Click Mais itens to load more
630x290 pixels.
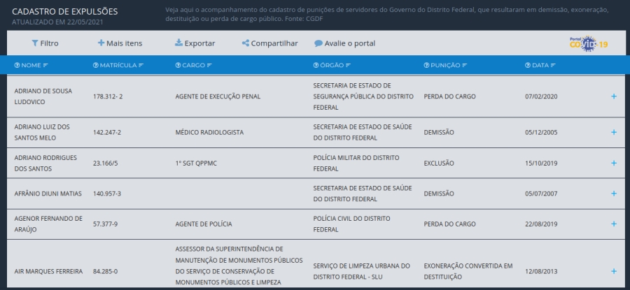pos(120,43)
